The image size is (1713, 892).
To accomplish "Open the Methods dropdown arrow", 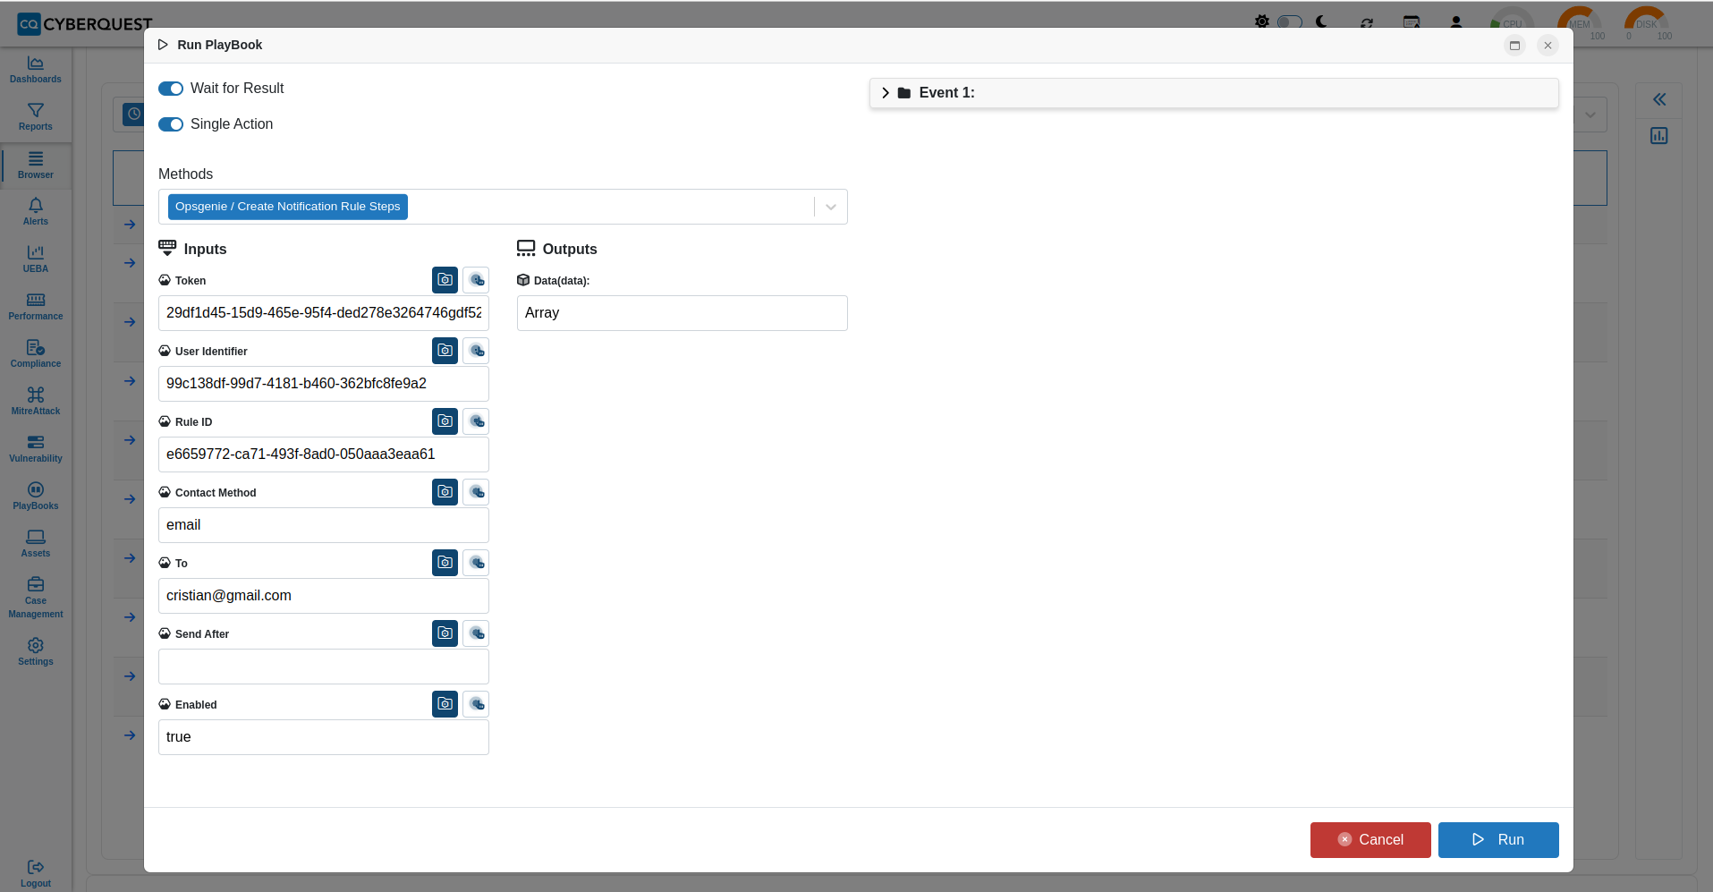I will (831, 207).
